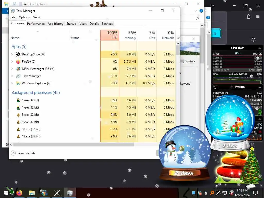Expand the DesktopSnowOK process row
Screen dimensions: 264x198
point(12,54)
